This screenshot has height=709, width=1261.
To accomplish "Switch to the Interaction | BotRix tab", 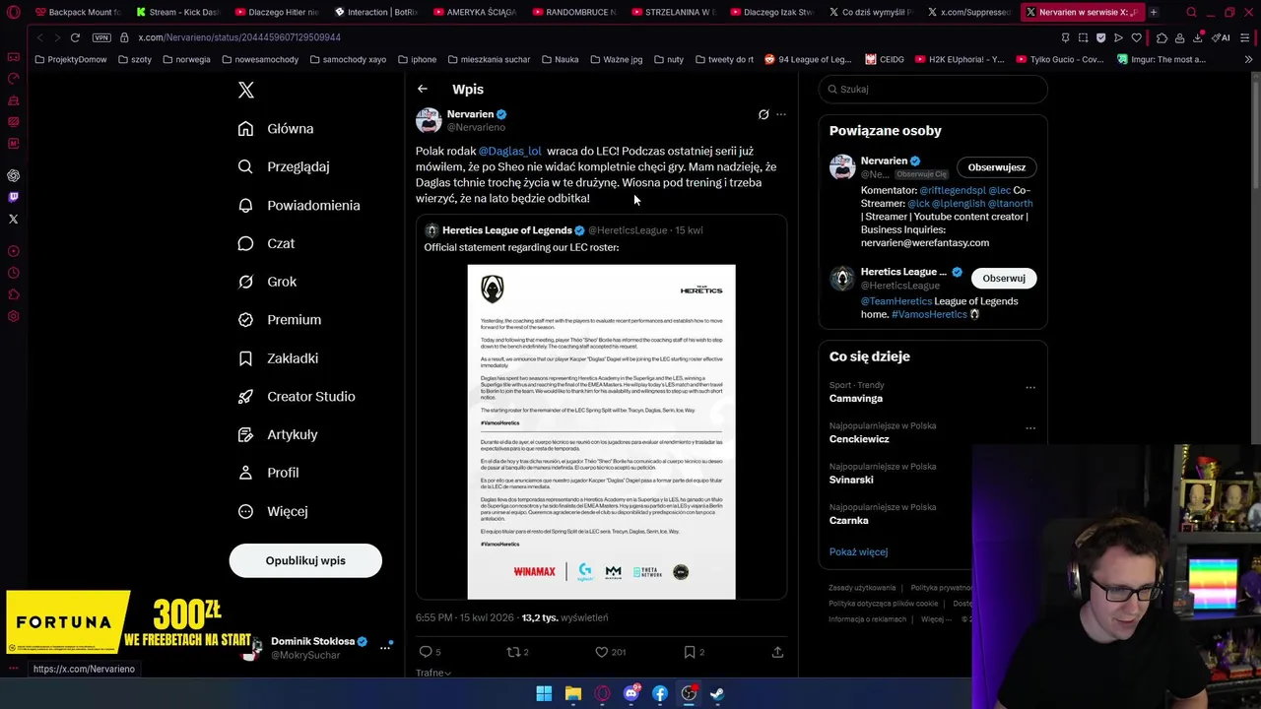I will [377, 12].
